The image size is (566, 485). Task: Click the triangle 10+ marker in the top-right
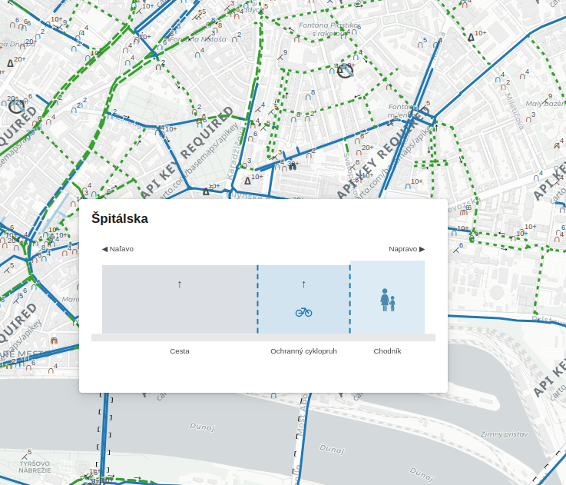471,37
